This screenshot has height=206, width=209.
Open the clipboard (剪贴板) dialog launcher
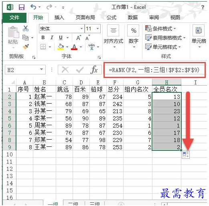pos(34,58)
